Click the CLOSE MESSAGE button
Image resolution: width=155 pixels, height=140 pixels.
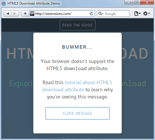tap(77, 113)
